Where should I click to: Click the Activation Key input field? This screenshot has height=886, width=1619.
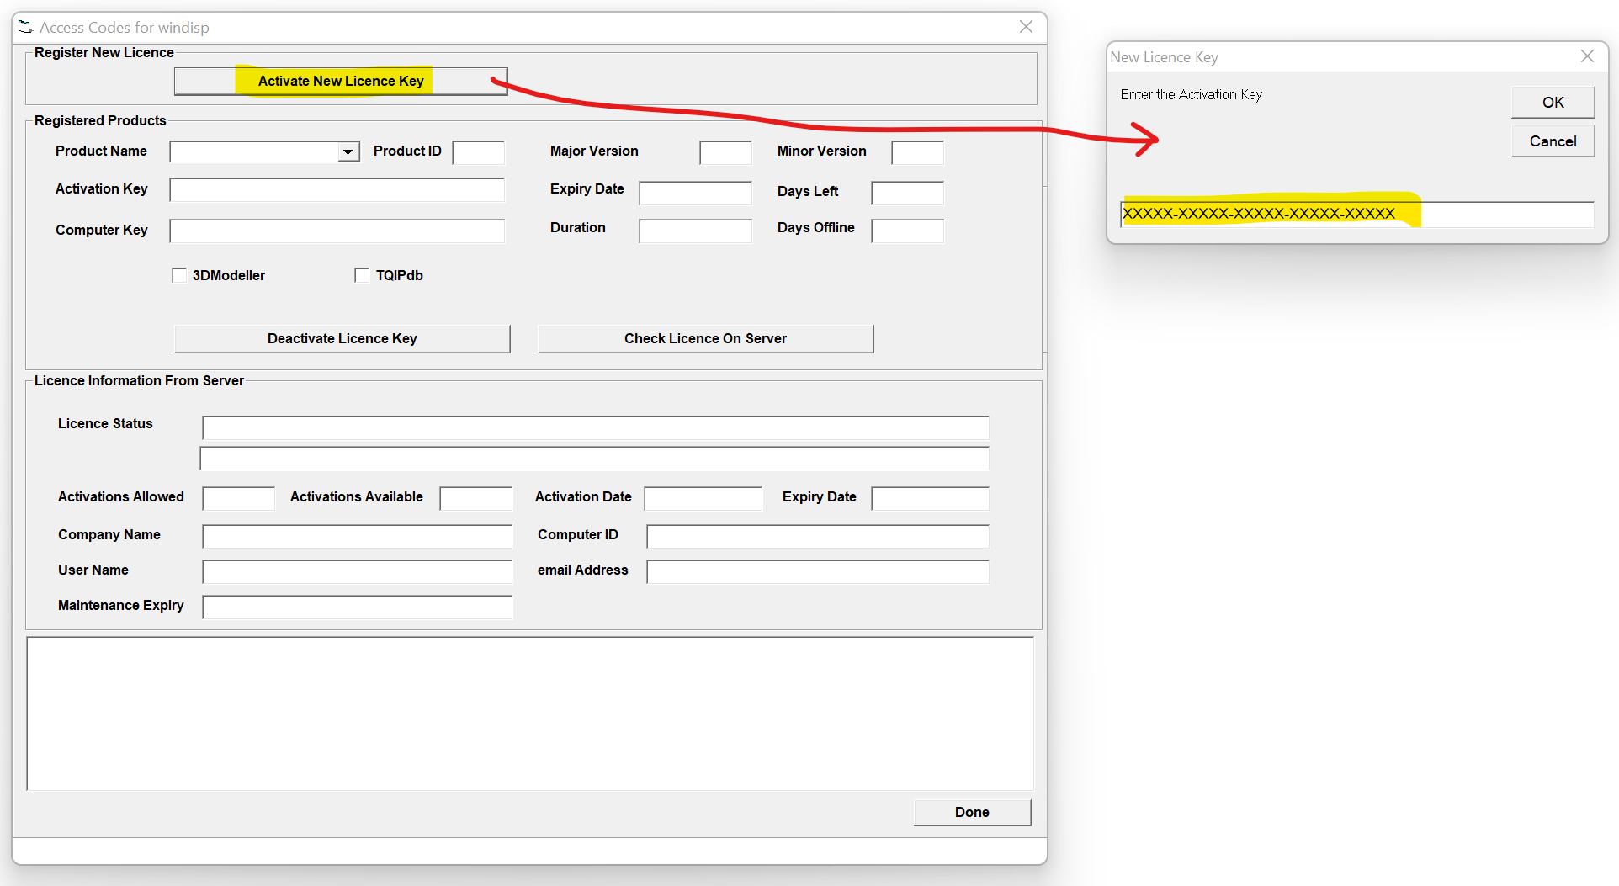[337, 189]
